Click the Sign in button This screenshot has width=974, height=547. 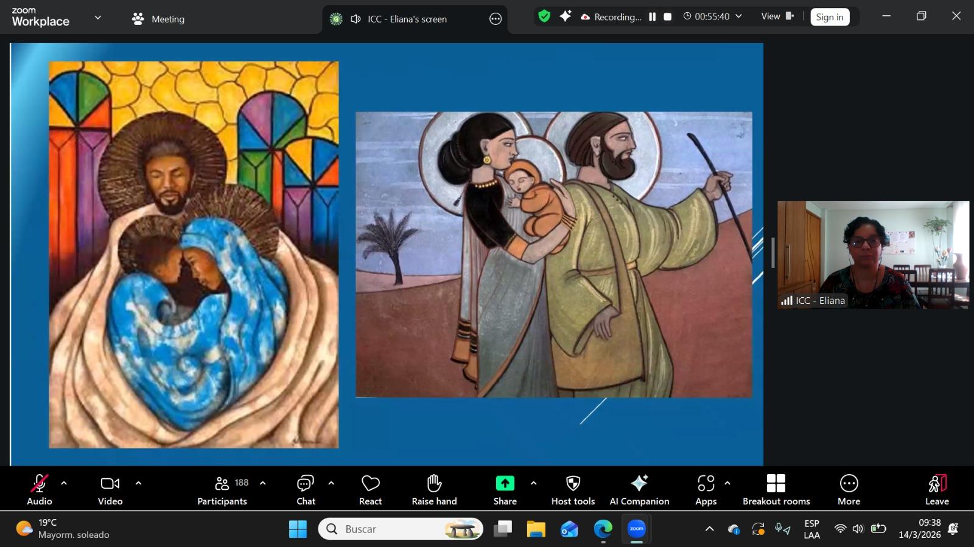(830, 17)
